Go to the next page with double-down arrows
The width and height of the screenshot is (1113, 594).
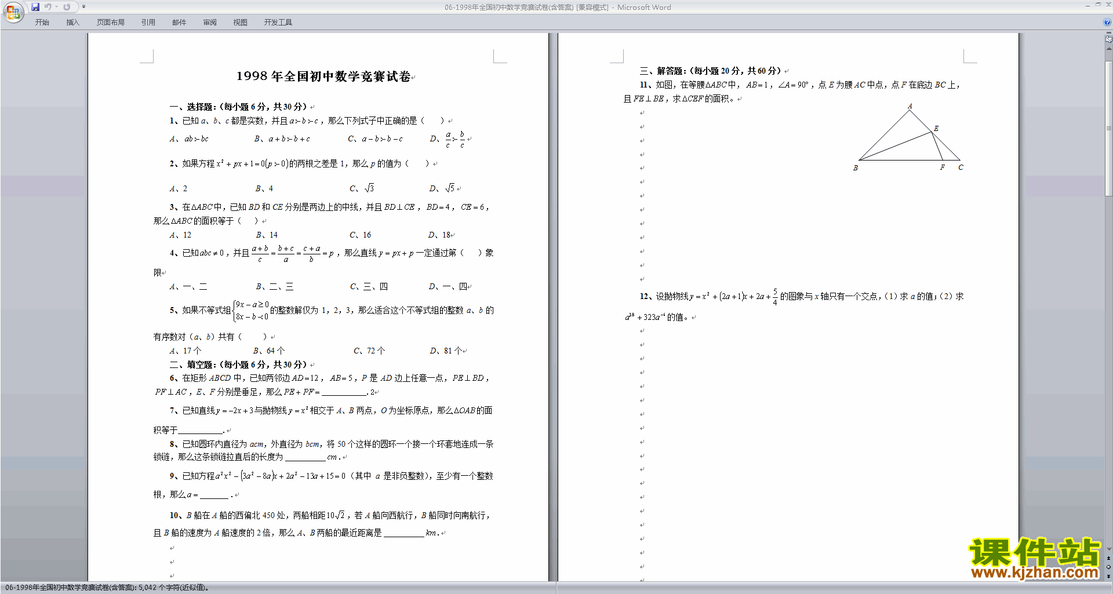tap(1109, 576)
